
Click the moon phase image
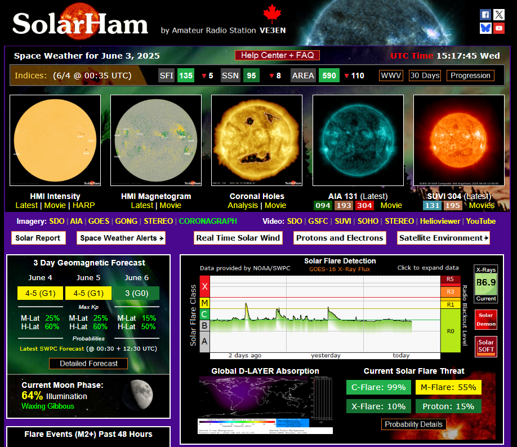coord(138,395)
